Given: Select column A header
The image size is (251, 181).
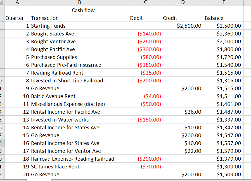Looking at the screenshot, I should pyautogui.click(x=17, y=3).
